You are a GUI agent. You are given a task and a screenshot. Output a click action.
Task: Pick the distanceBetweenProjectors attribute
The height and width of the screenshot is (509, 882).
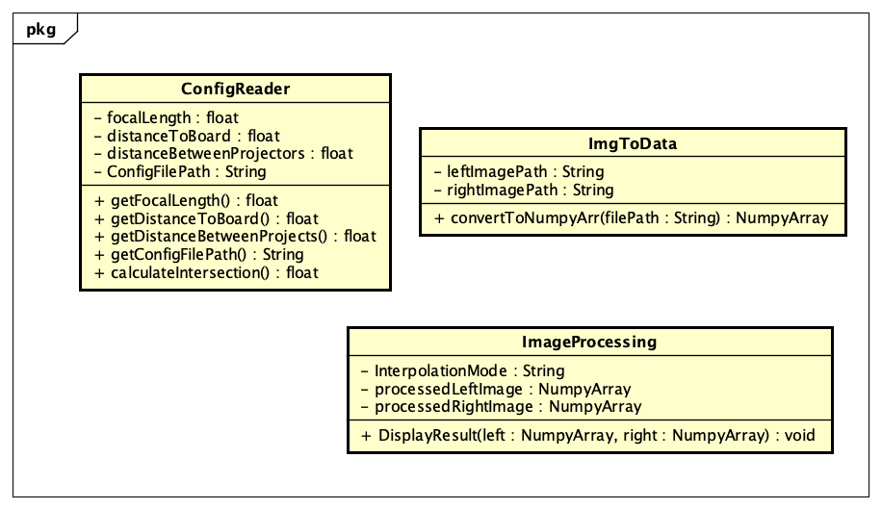pyautogui.click(x=223, y=153)
